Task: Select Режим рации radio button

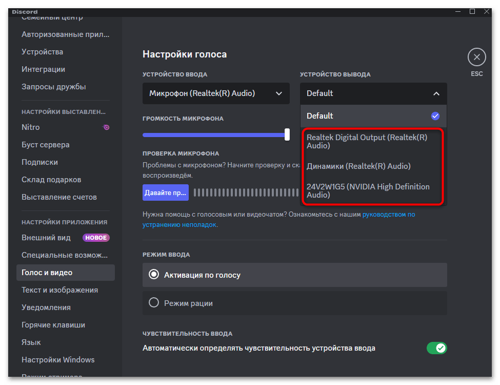Action: click(154, 303)
